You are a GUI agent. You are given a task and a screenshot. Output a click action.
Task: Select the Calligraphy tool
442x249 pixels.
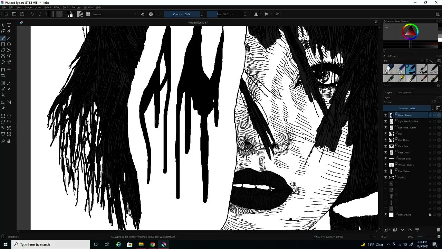tap(9, 31)
